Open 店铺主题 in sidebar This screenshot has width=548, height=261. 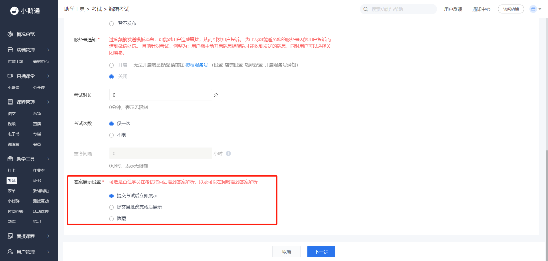pyautogui.click(x=15, y=62)
